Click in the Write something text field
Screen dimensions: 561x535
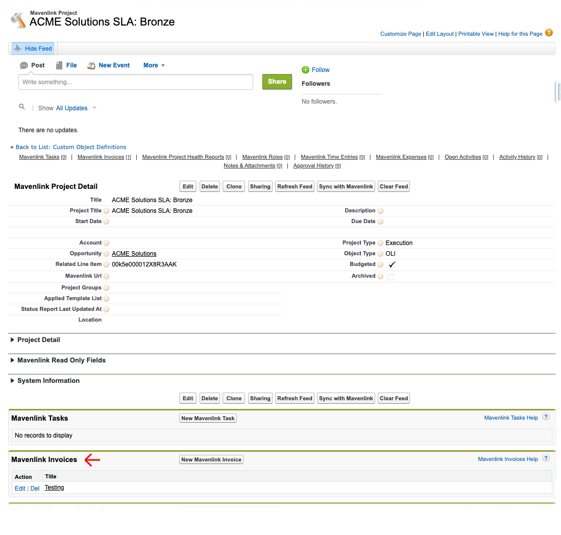(x=136, y=82)
